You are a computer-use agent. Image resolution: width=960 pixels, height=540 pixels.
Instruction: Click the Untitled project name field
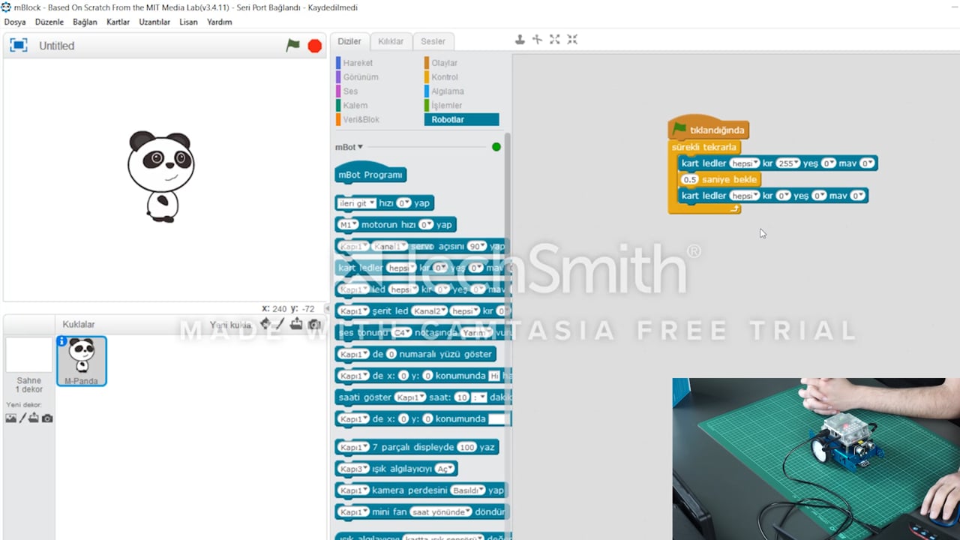(x=57, y=46)
